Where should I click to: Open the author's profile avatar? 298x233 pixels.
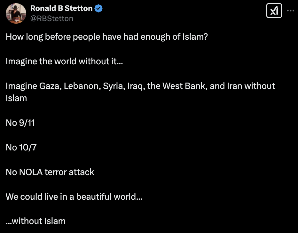[16, 13]
